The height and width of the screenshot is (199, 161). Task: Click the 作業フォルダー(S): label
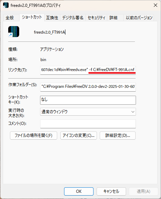(23, 84)
